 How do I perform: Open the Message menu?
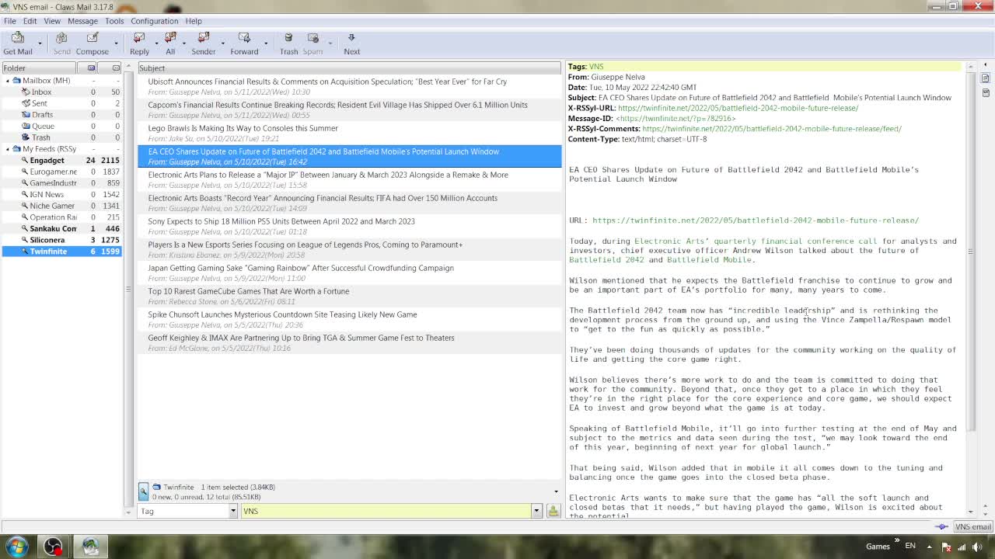(82, 21)
